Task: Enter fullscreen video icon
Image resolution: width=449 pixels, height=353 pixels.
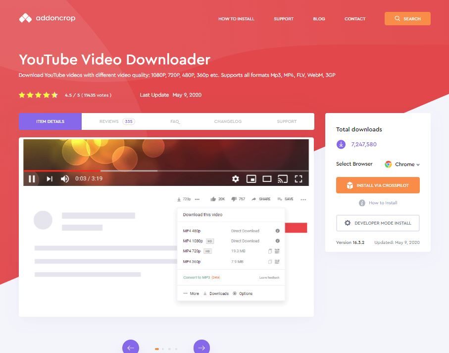Action: (x=299, y=179)
